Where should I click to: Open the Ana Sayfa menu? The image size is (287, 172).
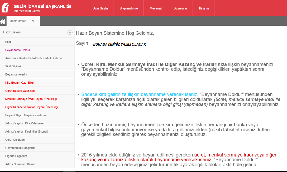(x=101, y=8)
